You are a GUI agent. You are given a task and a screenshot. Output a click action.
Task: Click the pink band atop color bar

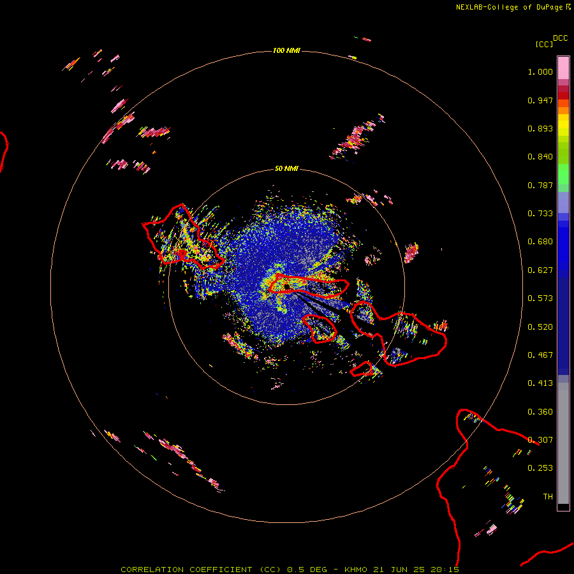pos(563,68)
